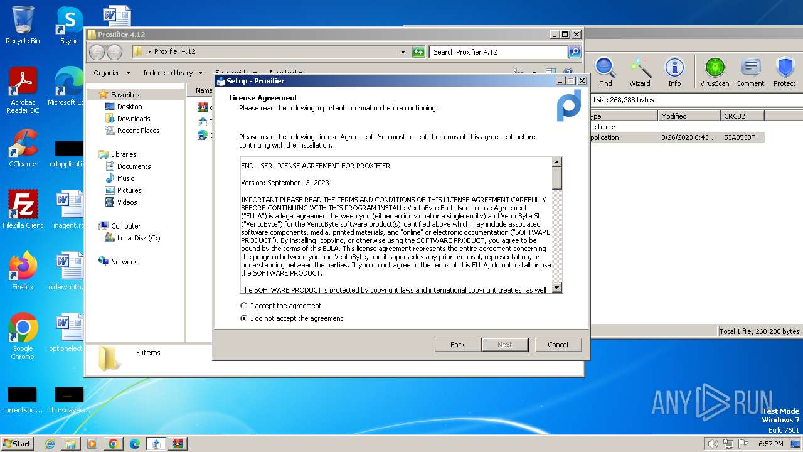Open Pictures library
The image size is (803, 452).
(129, 190)
